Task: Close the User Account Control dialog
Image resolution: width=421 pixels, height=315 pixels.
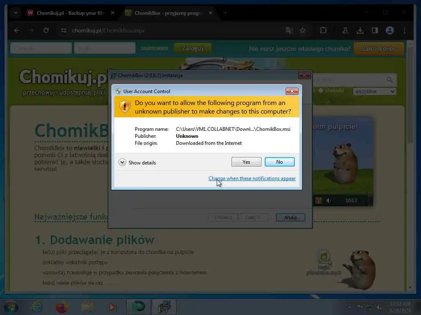Action: 292,91
